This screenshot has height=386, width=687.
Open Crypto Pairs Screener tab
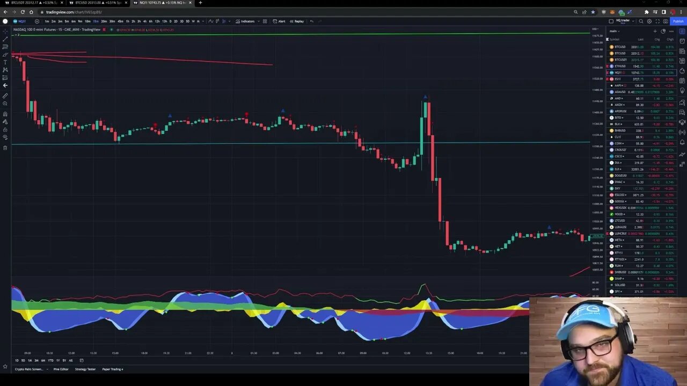coord(29,369)
